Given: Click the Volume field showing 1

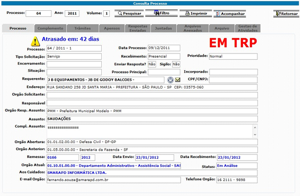Looking at the screenshot, I should (x=106, y=13).
